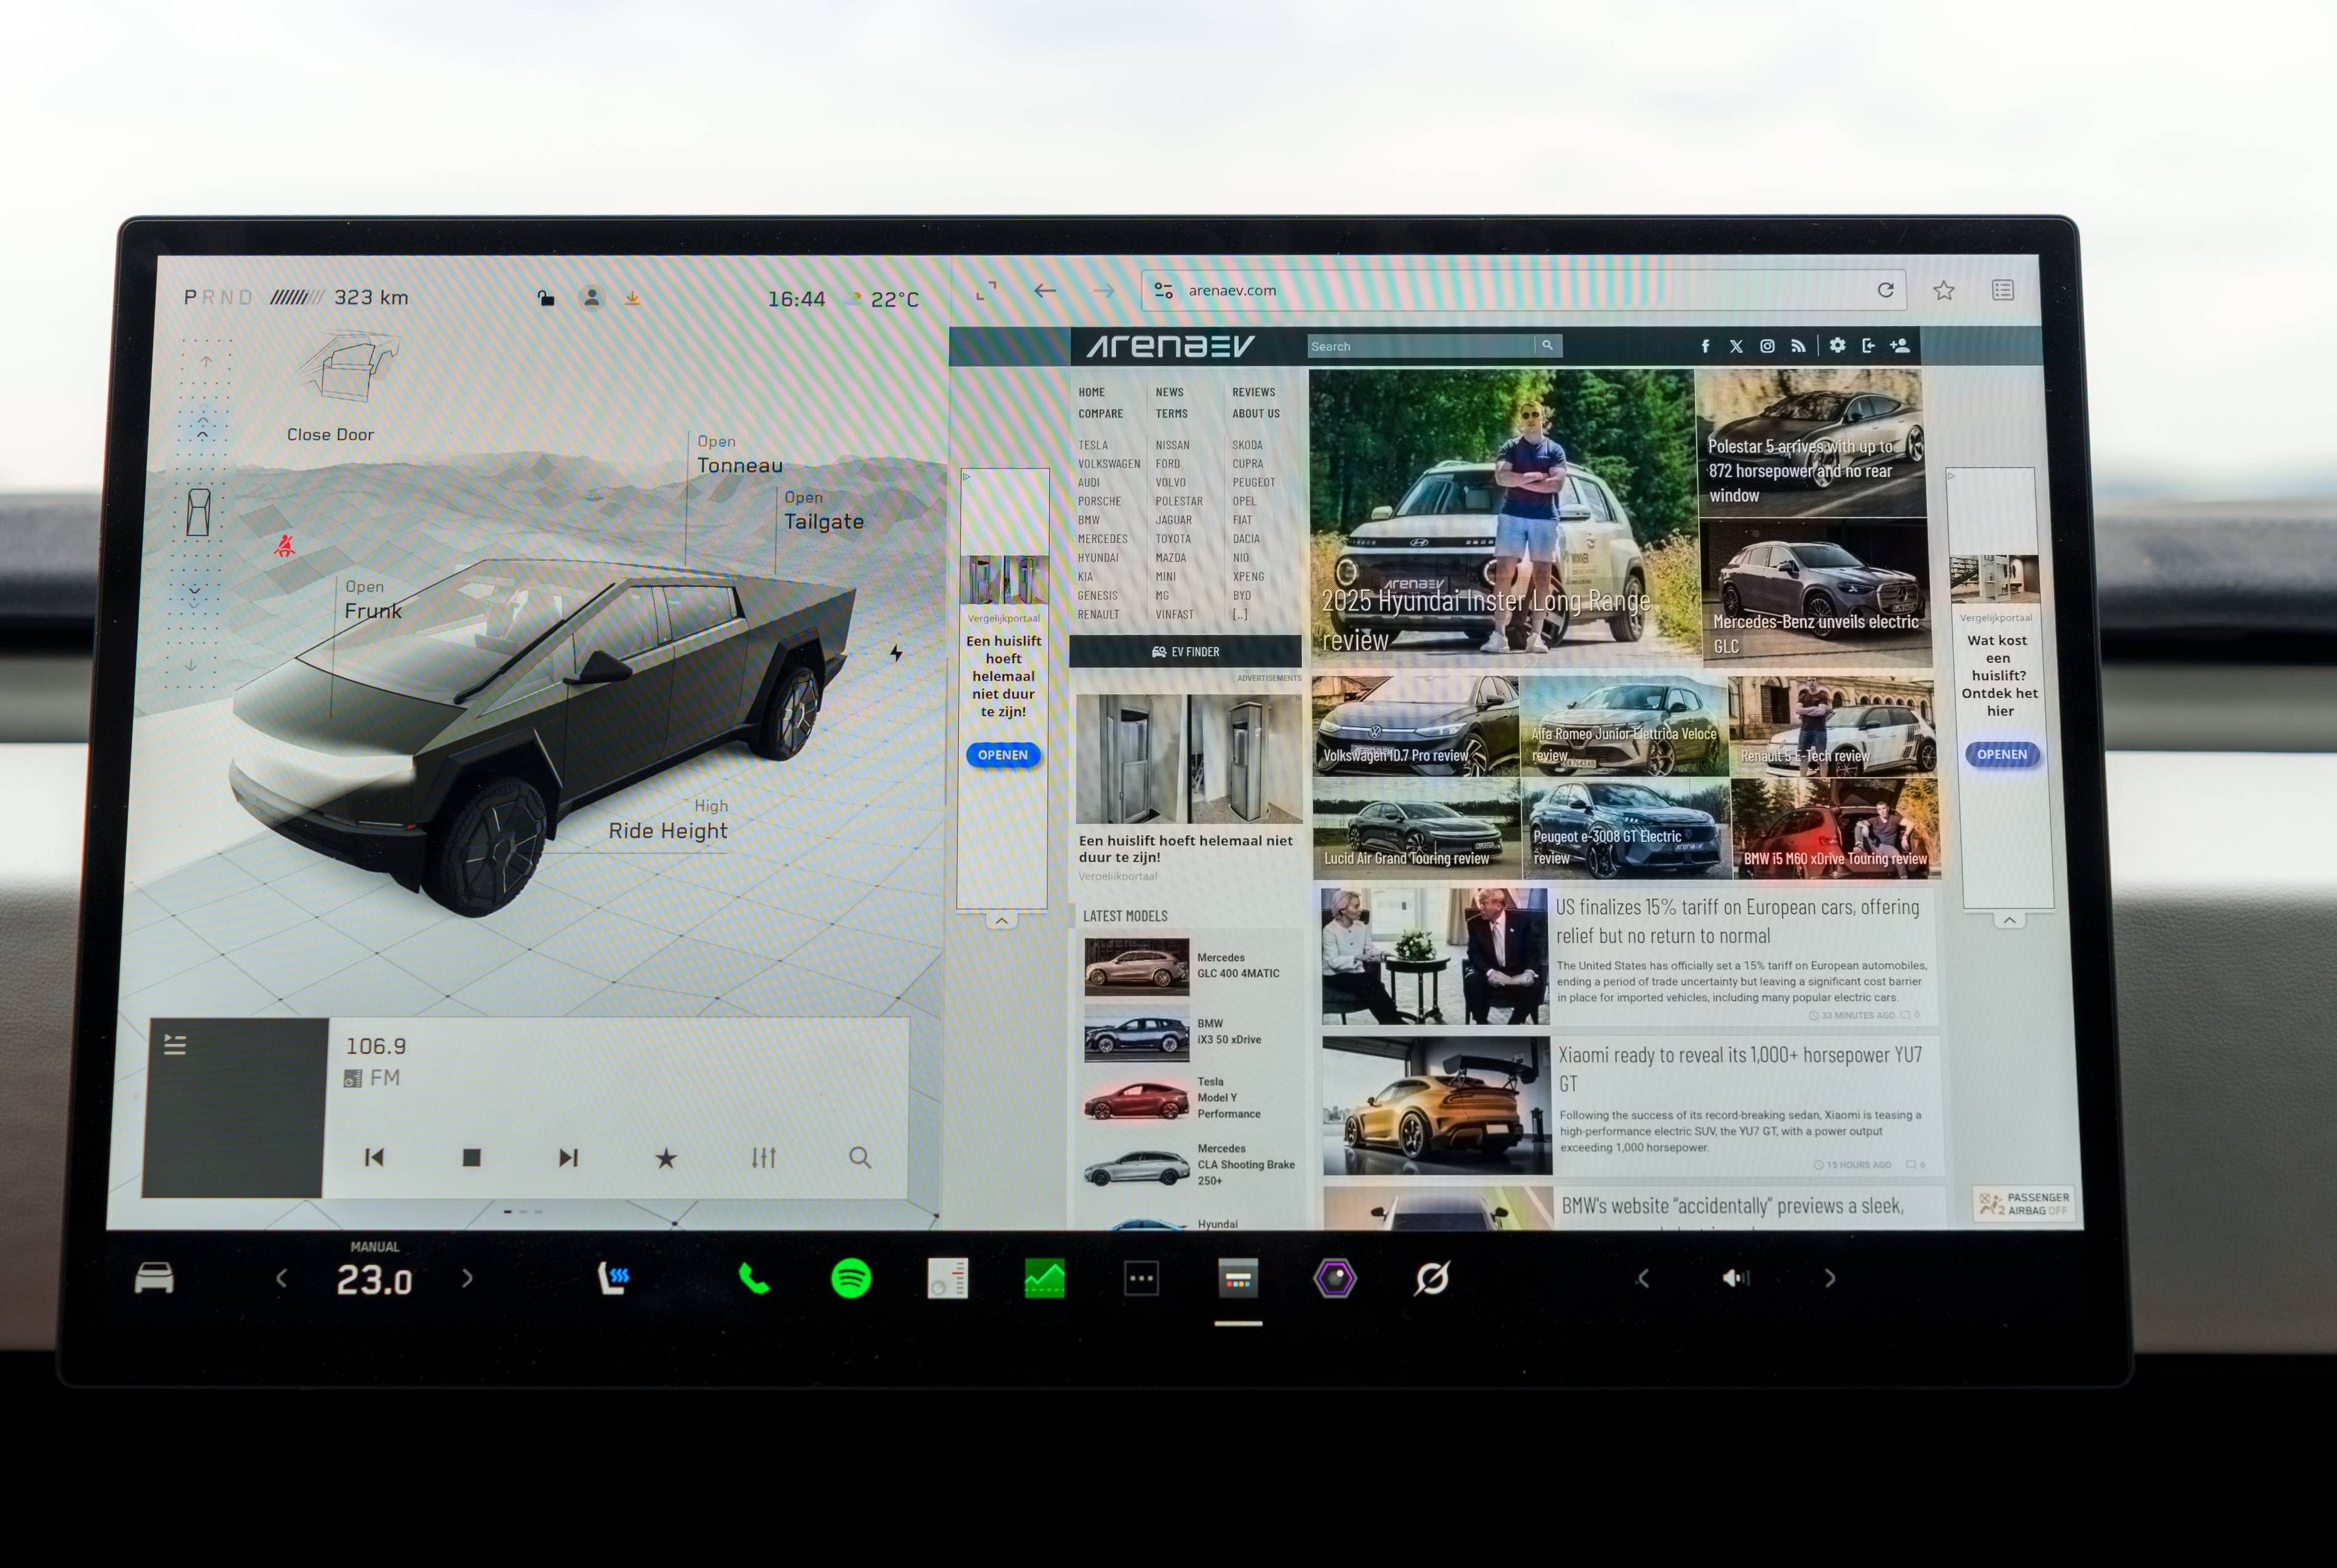Toggle the door lock icon
This screenshot has height=1568, width=2337.
[546, 298]
